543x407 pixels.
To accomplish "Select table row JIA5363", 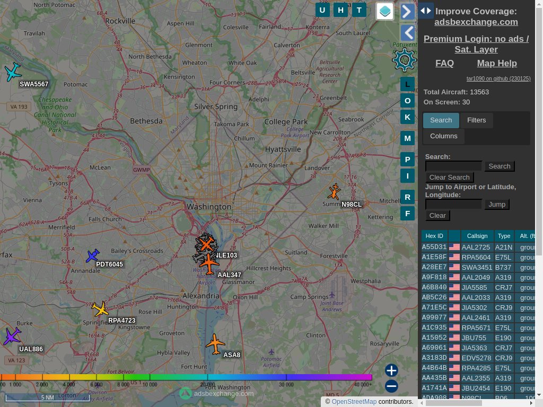I will 478,348.
